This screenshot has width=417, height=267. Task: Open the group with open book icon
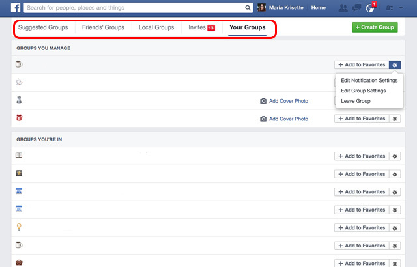tap(19, 155)
